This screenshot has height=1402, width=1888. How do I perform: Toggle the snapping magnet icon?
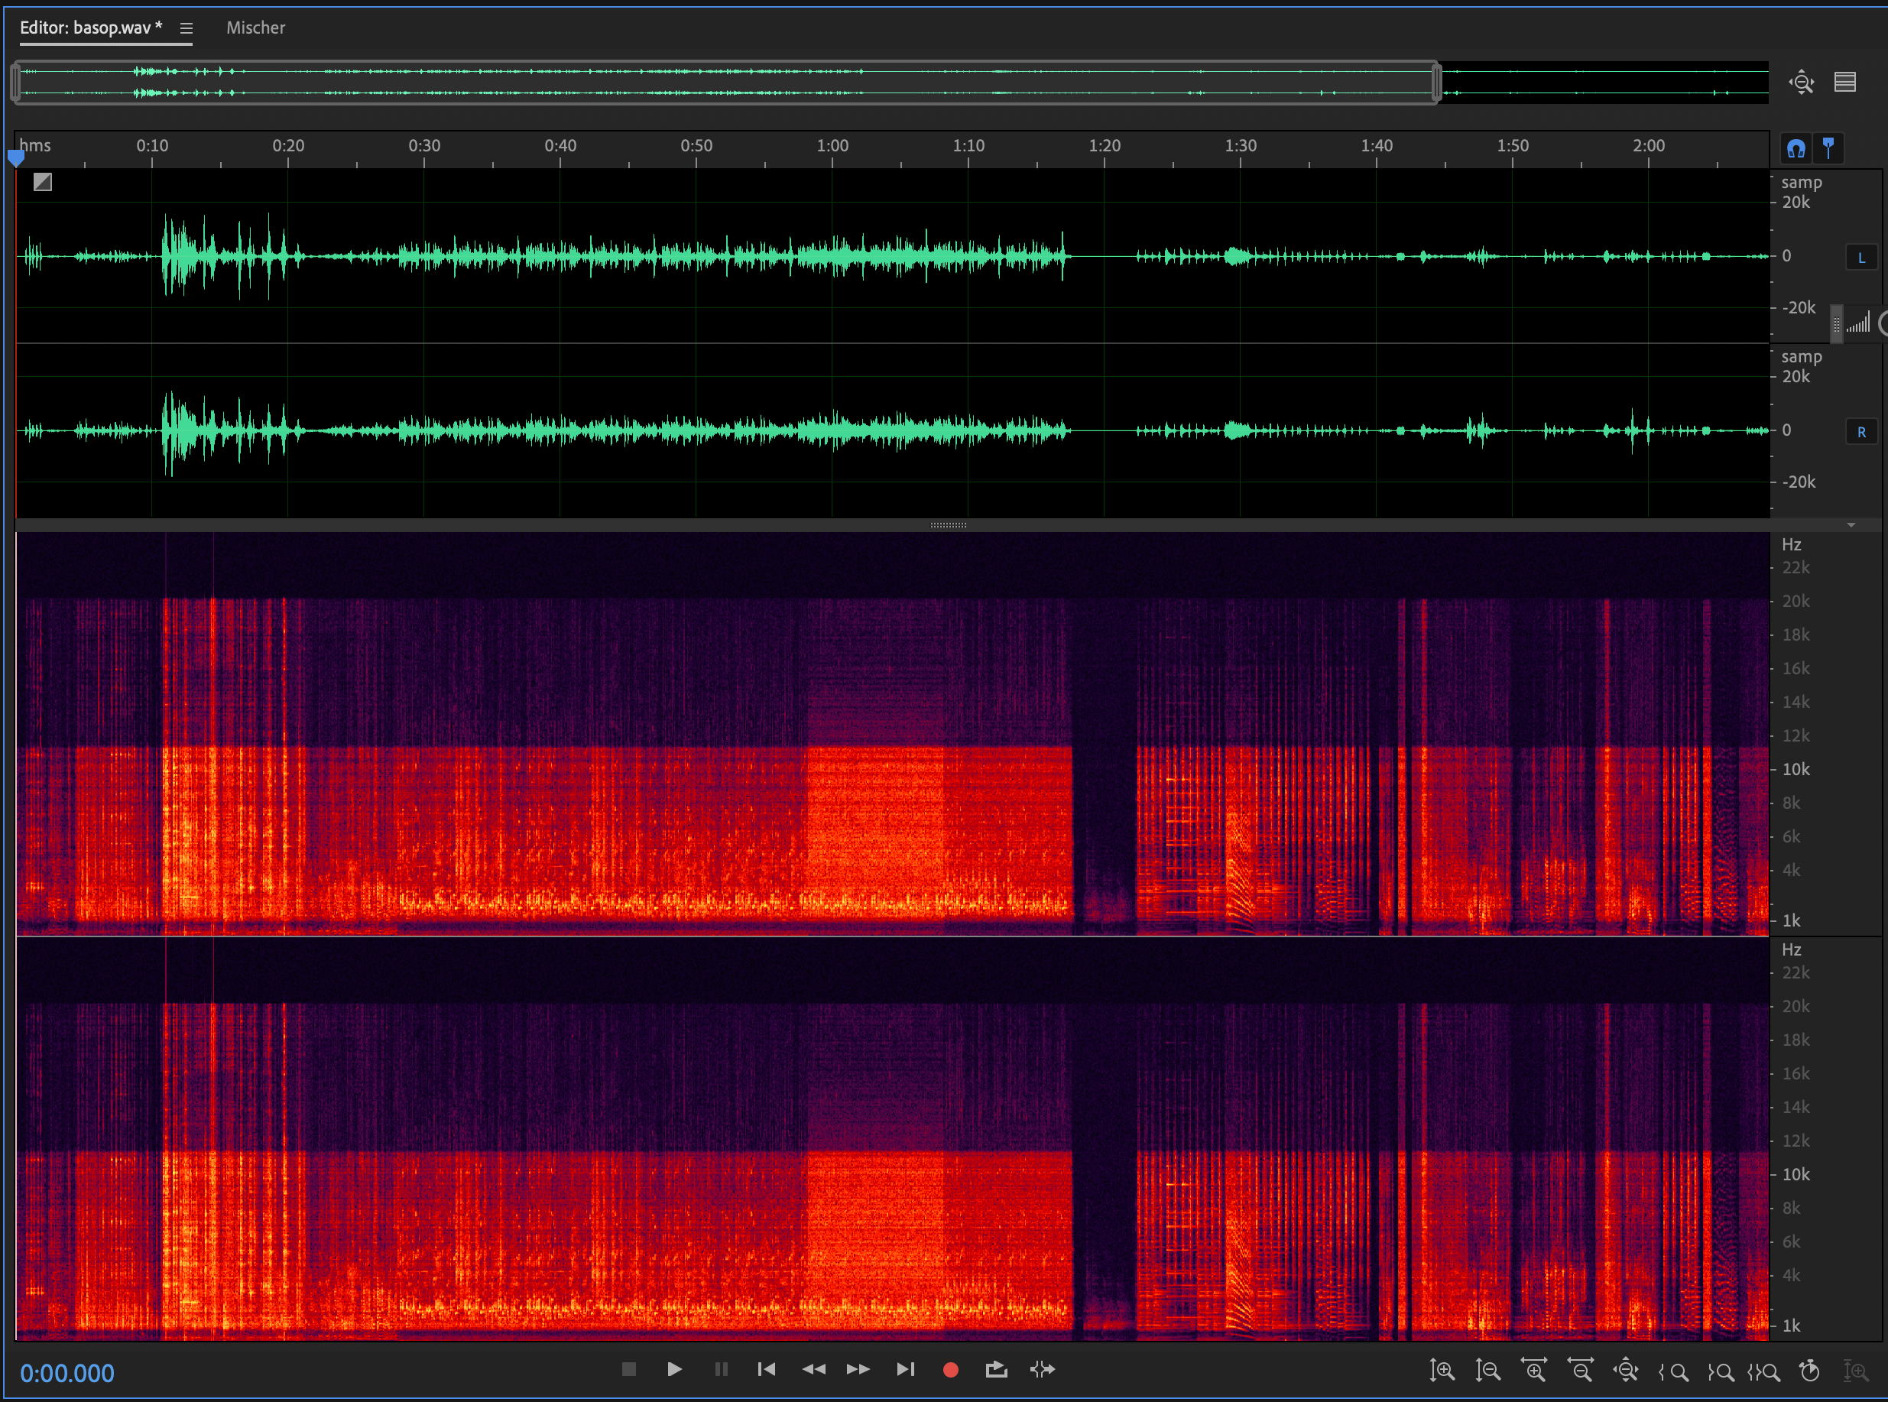1796,148
